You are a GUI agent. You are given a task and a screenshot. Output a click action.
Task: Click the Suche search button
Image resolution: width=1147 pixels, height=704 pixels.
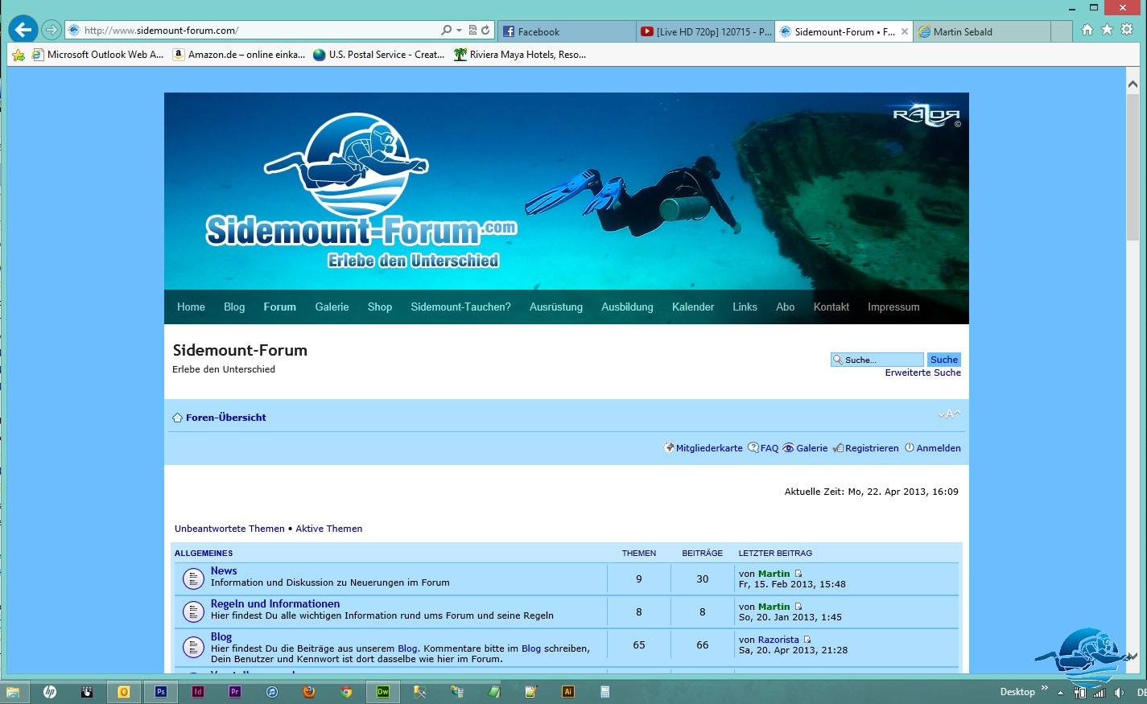[943, 360]
